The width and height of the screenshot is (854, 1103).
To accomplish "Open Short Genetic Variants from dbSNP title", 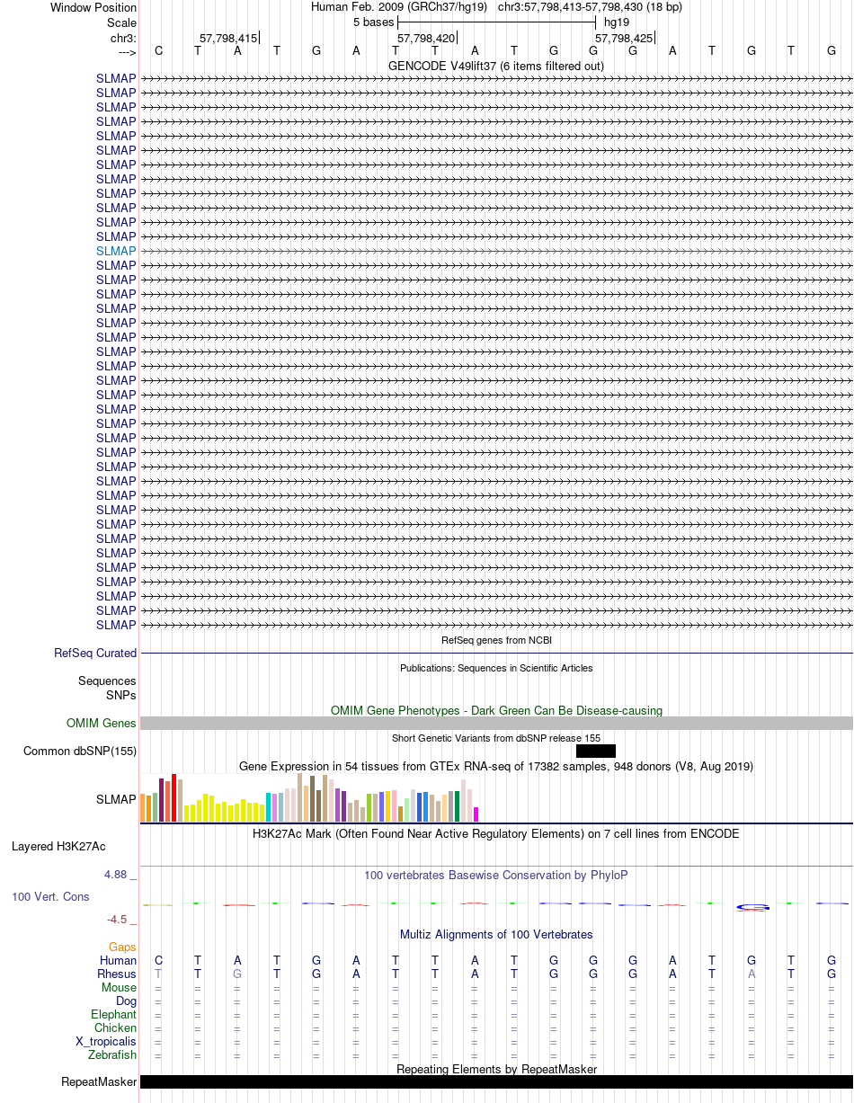I will pos(496,738).
